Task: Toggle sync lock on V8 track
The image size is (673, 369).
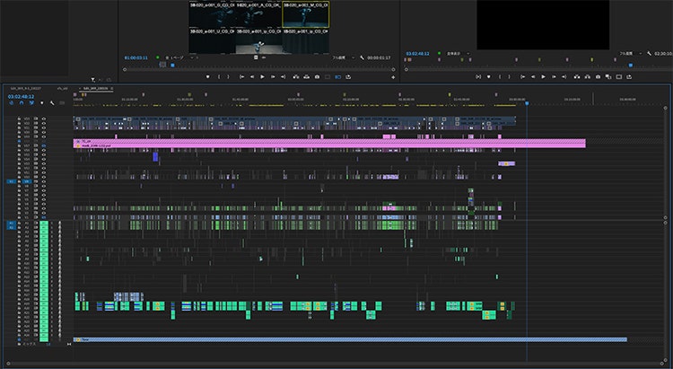Action: [x=36, y=186]
